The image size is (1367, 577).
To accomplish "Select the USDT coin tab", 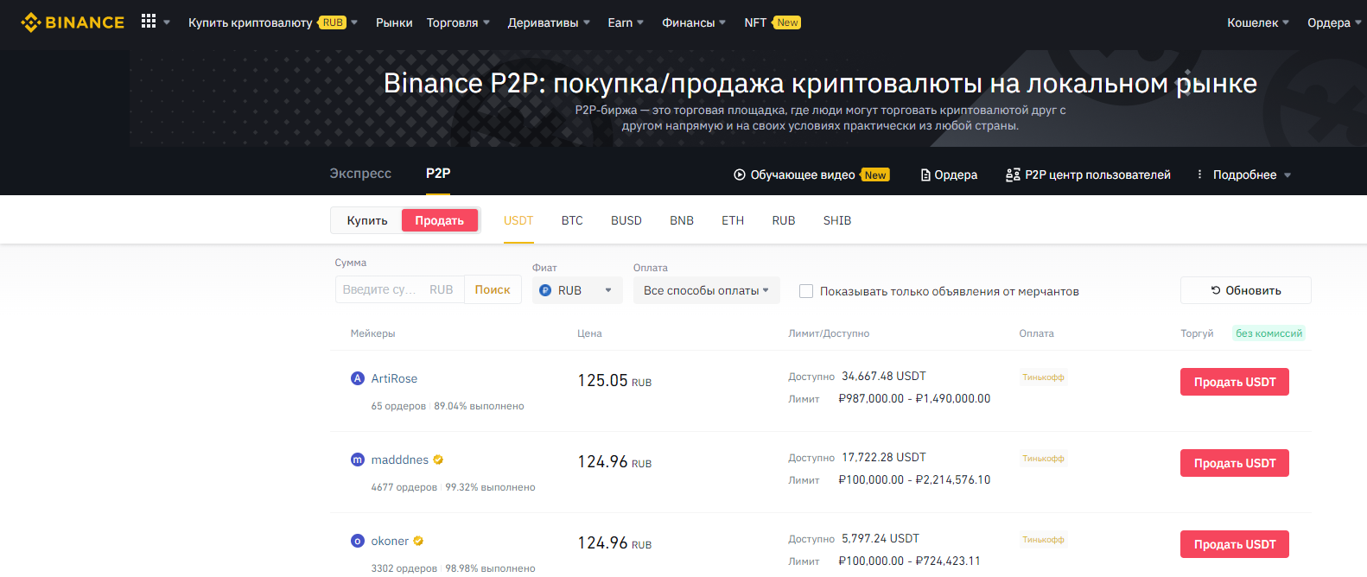I will coord(518,220).
